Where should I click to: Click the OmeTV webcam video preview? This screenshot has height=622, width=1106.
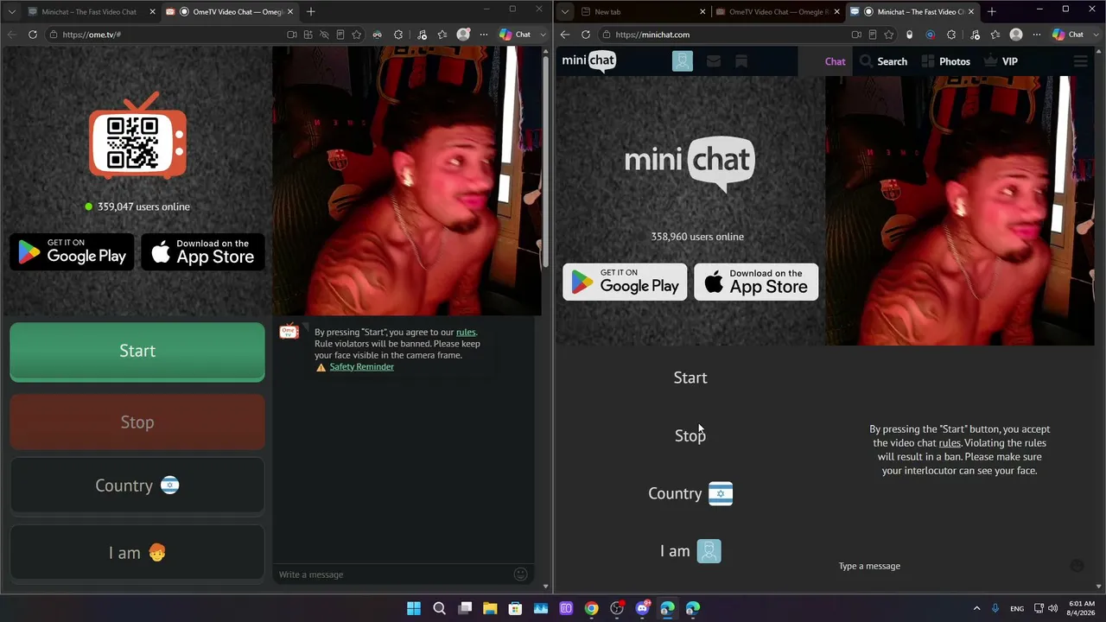[x=407, y=181]
